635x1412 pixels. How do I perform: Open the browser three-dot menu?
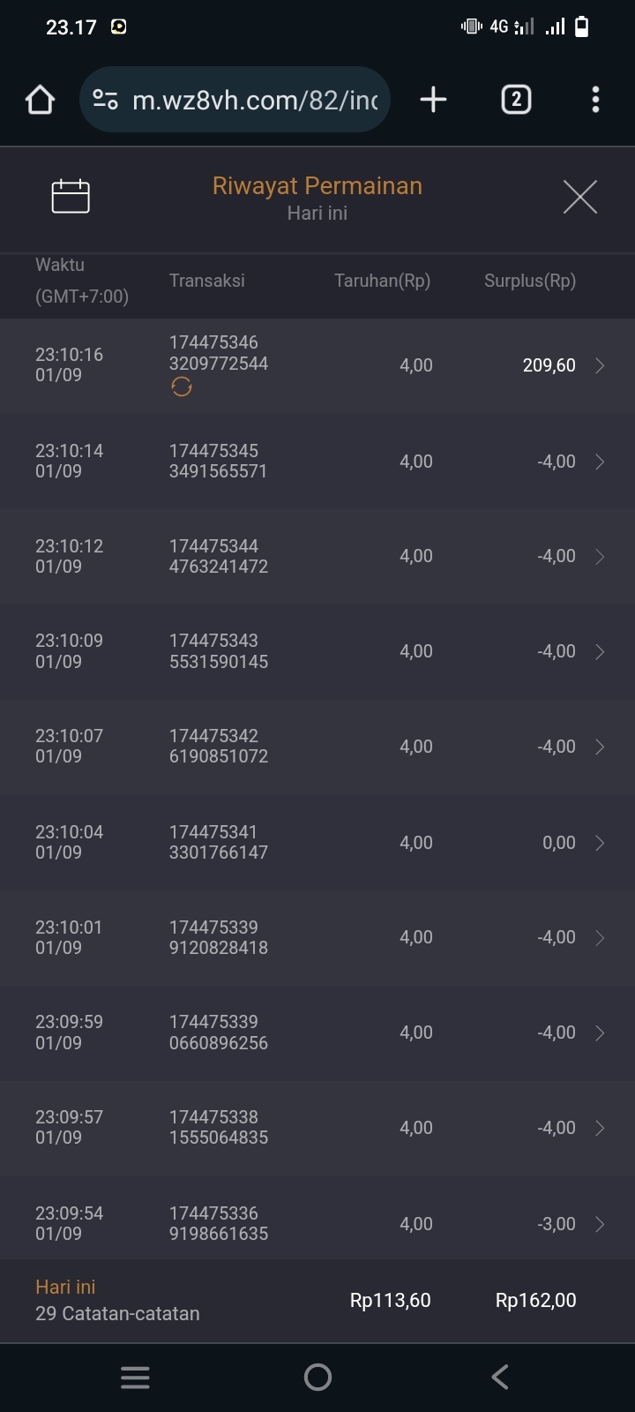point(595,100)
